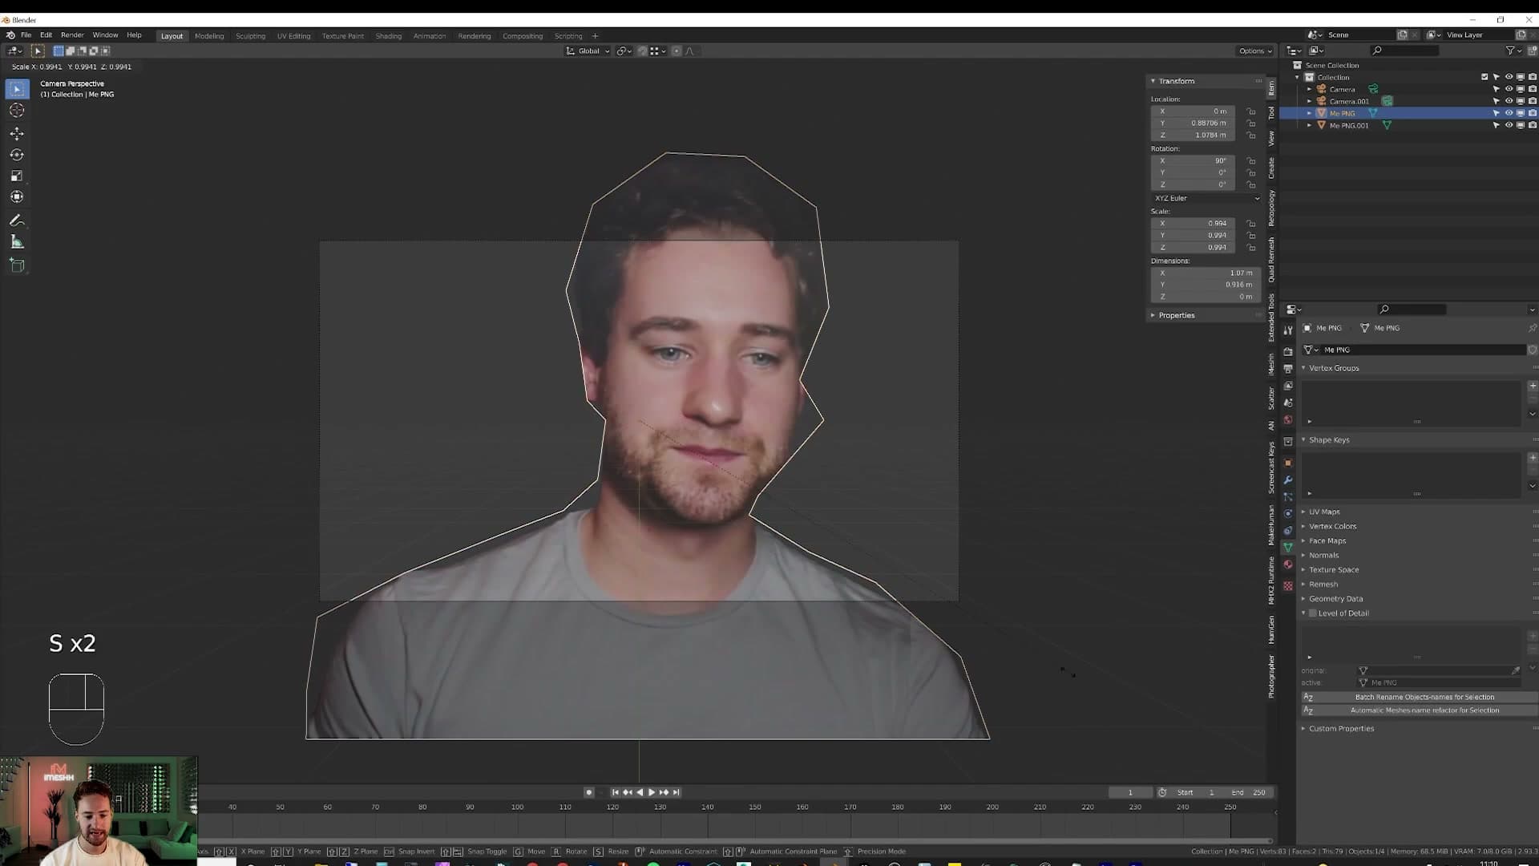Screen dimensions: 1539x866
Task: Collapse the Vertex Groups panel
Action: 1334,368
